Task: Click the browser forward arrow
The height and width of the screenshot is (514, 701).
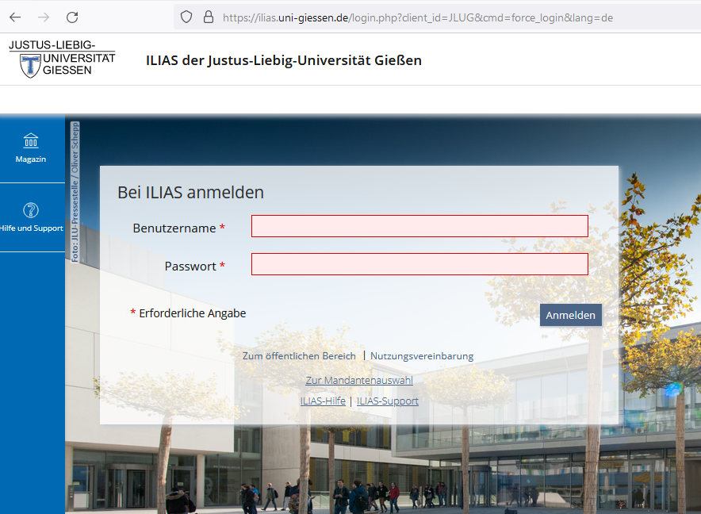Action: click(x=44, y=16)
